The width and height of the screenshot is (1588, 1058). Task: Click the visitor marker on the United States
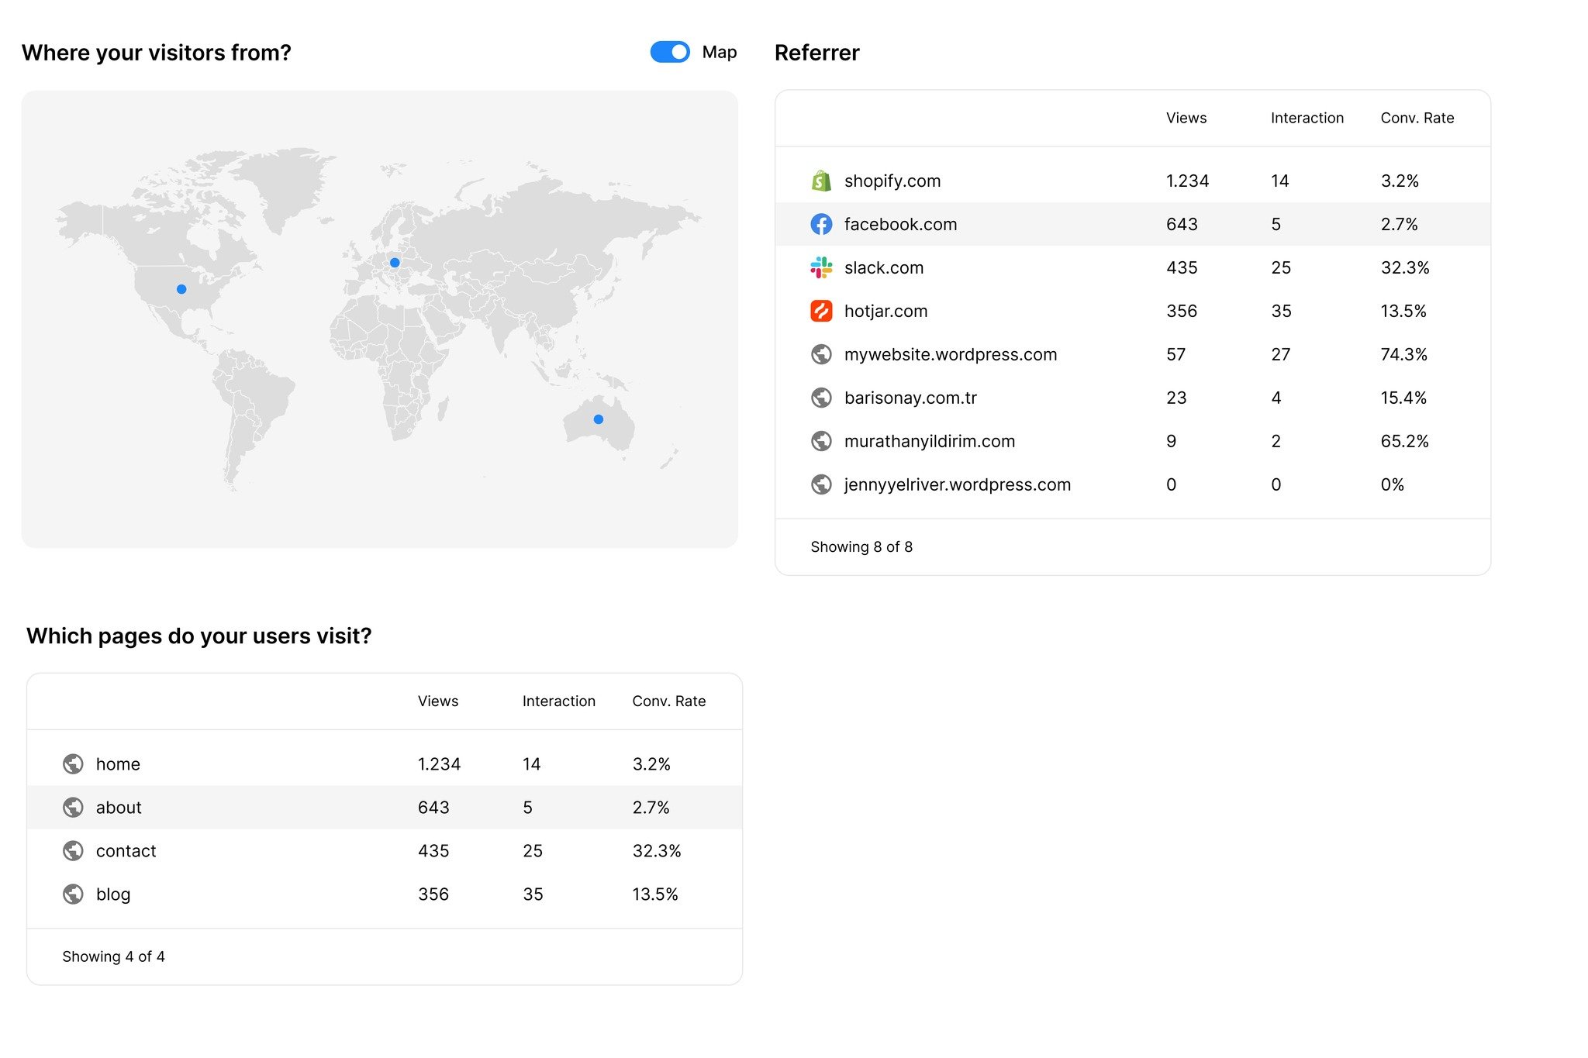181,289
